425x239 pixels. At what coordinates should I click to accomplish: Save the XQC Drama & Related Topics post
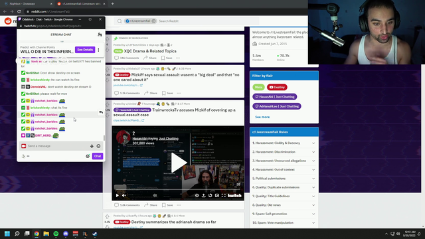pos(167,58)
